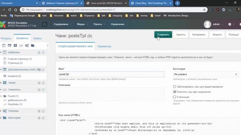
Task: Collapse the Дополнительные поля section
Action: pyautogui.click(x=1, y=70)
